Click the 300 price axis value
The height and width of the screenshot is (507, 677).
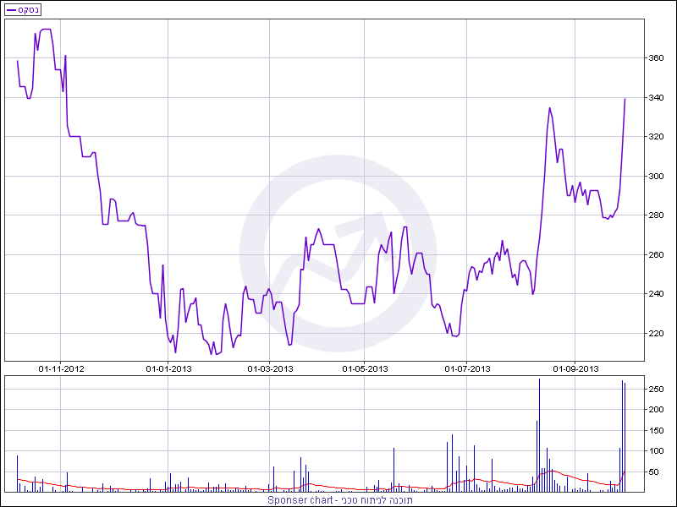point(656,177)
